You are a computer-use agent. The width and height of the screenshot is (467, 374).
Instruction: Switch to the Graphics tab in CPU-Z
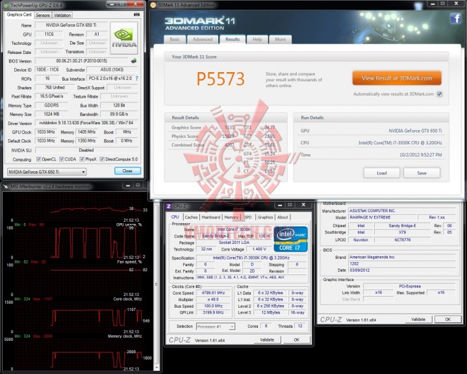pyautogui.click(x=265, y=217)
